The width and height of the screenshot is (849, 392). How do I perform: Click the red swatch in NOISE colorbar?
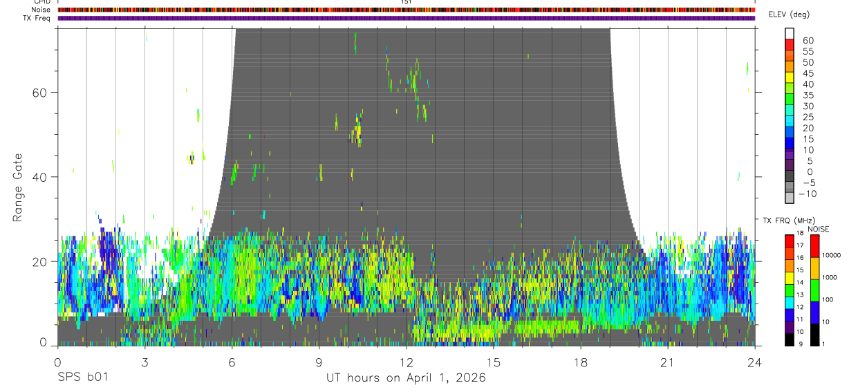tap(814, 245)
